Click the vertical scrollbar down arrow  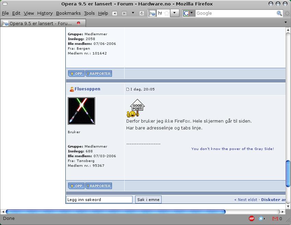tap(288, 206)
